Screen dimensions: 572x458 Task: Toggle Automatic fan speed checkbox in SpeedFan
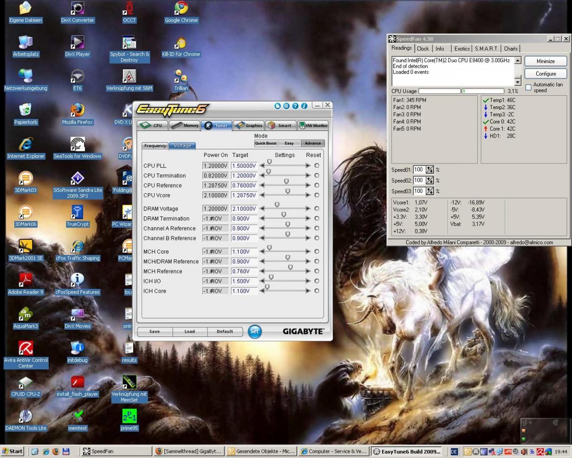click(528, 87)
